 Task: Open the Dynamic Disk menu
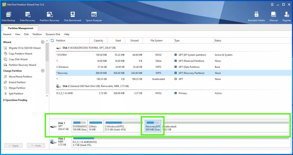coord(53,34)
